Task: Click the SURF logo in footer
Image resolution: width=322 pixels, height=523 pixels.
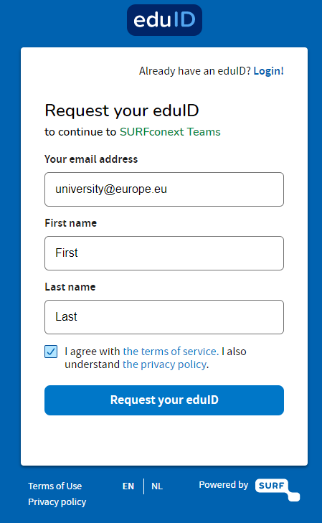Action: 278,490
